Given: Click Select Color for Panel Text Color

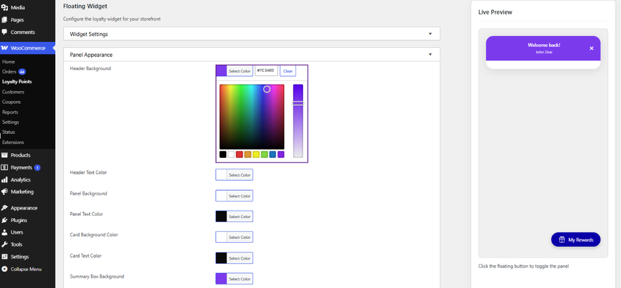Looking at the screenshot, I should 240,217.
